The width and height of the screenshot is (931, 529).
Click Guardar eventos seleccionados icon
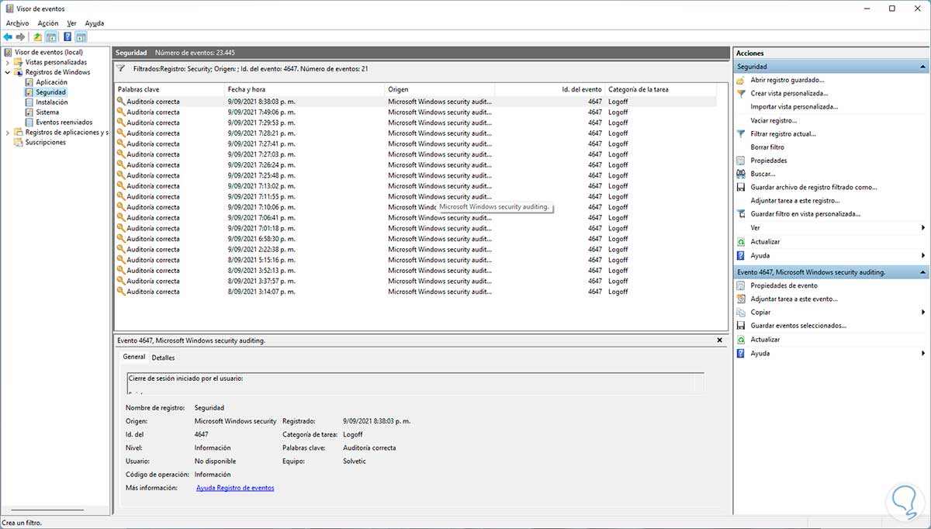coord(742,326)
